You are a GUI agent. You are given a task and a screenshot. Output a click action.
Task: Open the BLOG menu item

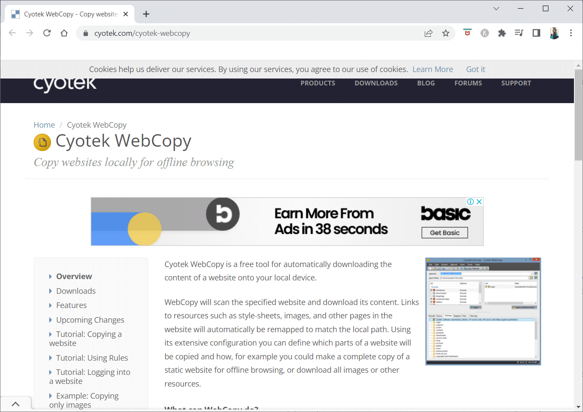pyautogui.click(x=426, y=83)
